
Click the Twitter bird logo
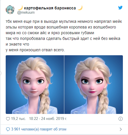coord(120,8)
